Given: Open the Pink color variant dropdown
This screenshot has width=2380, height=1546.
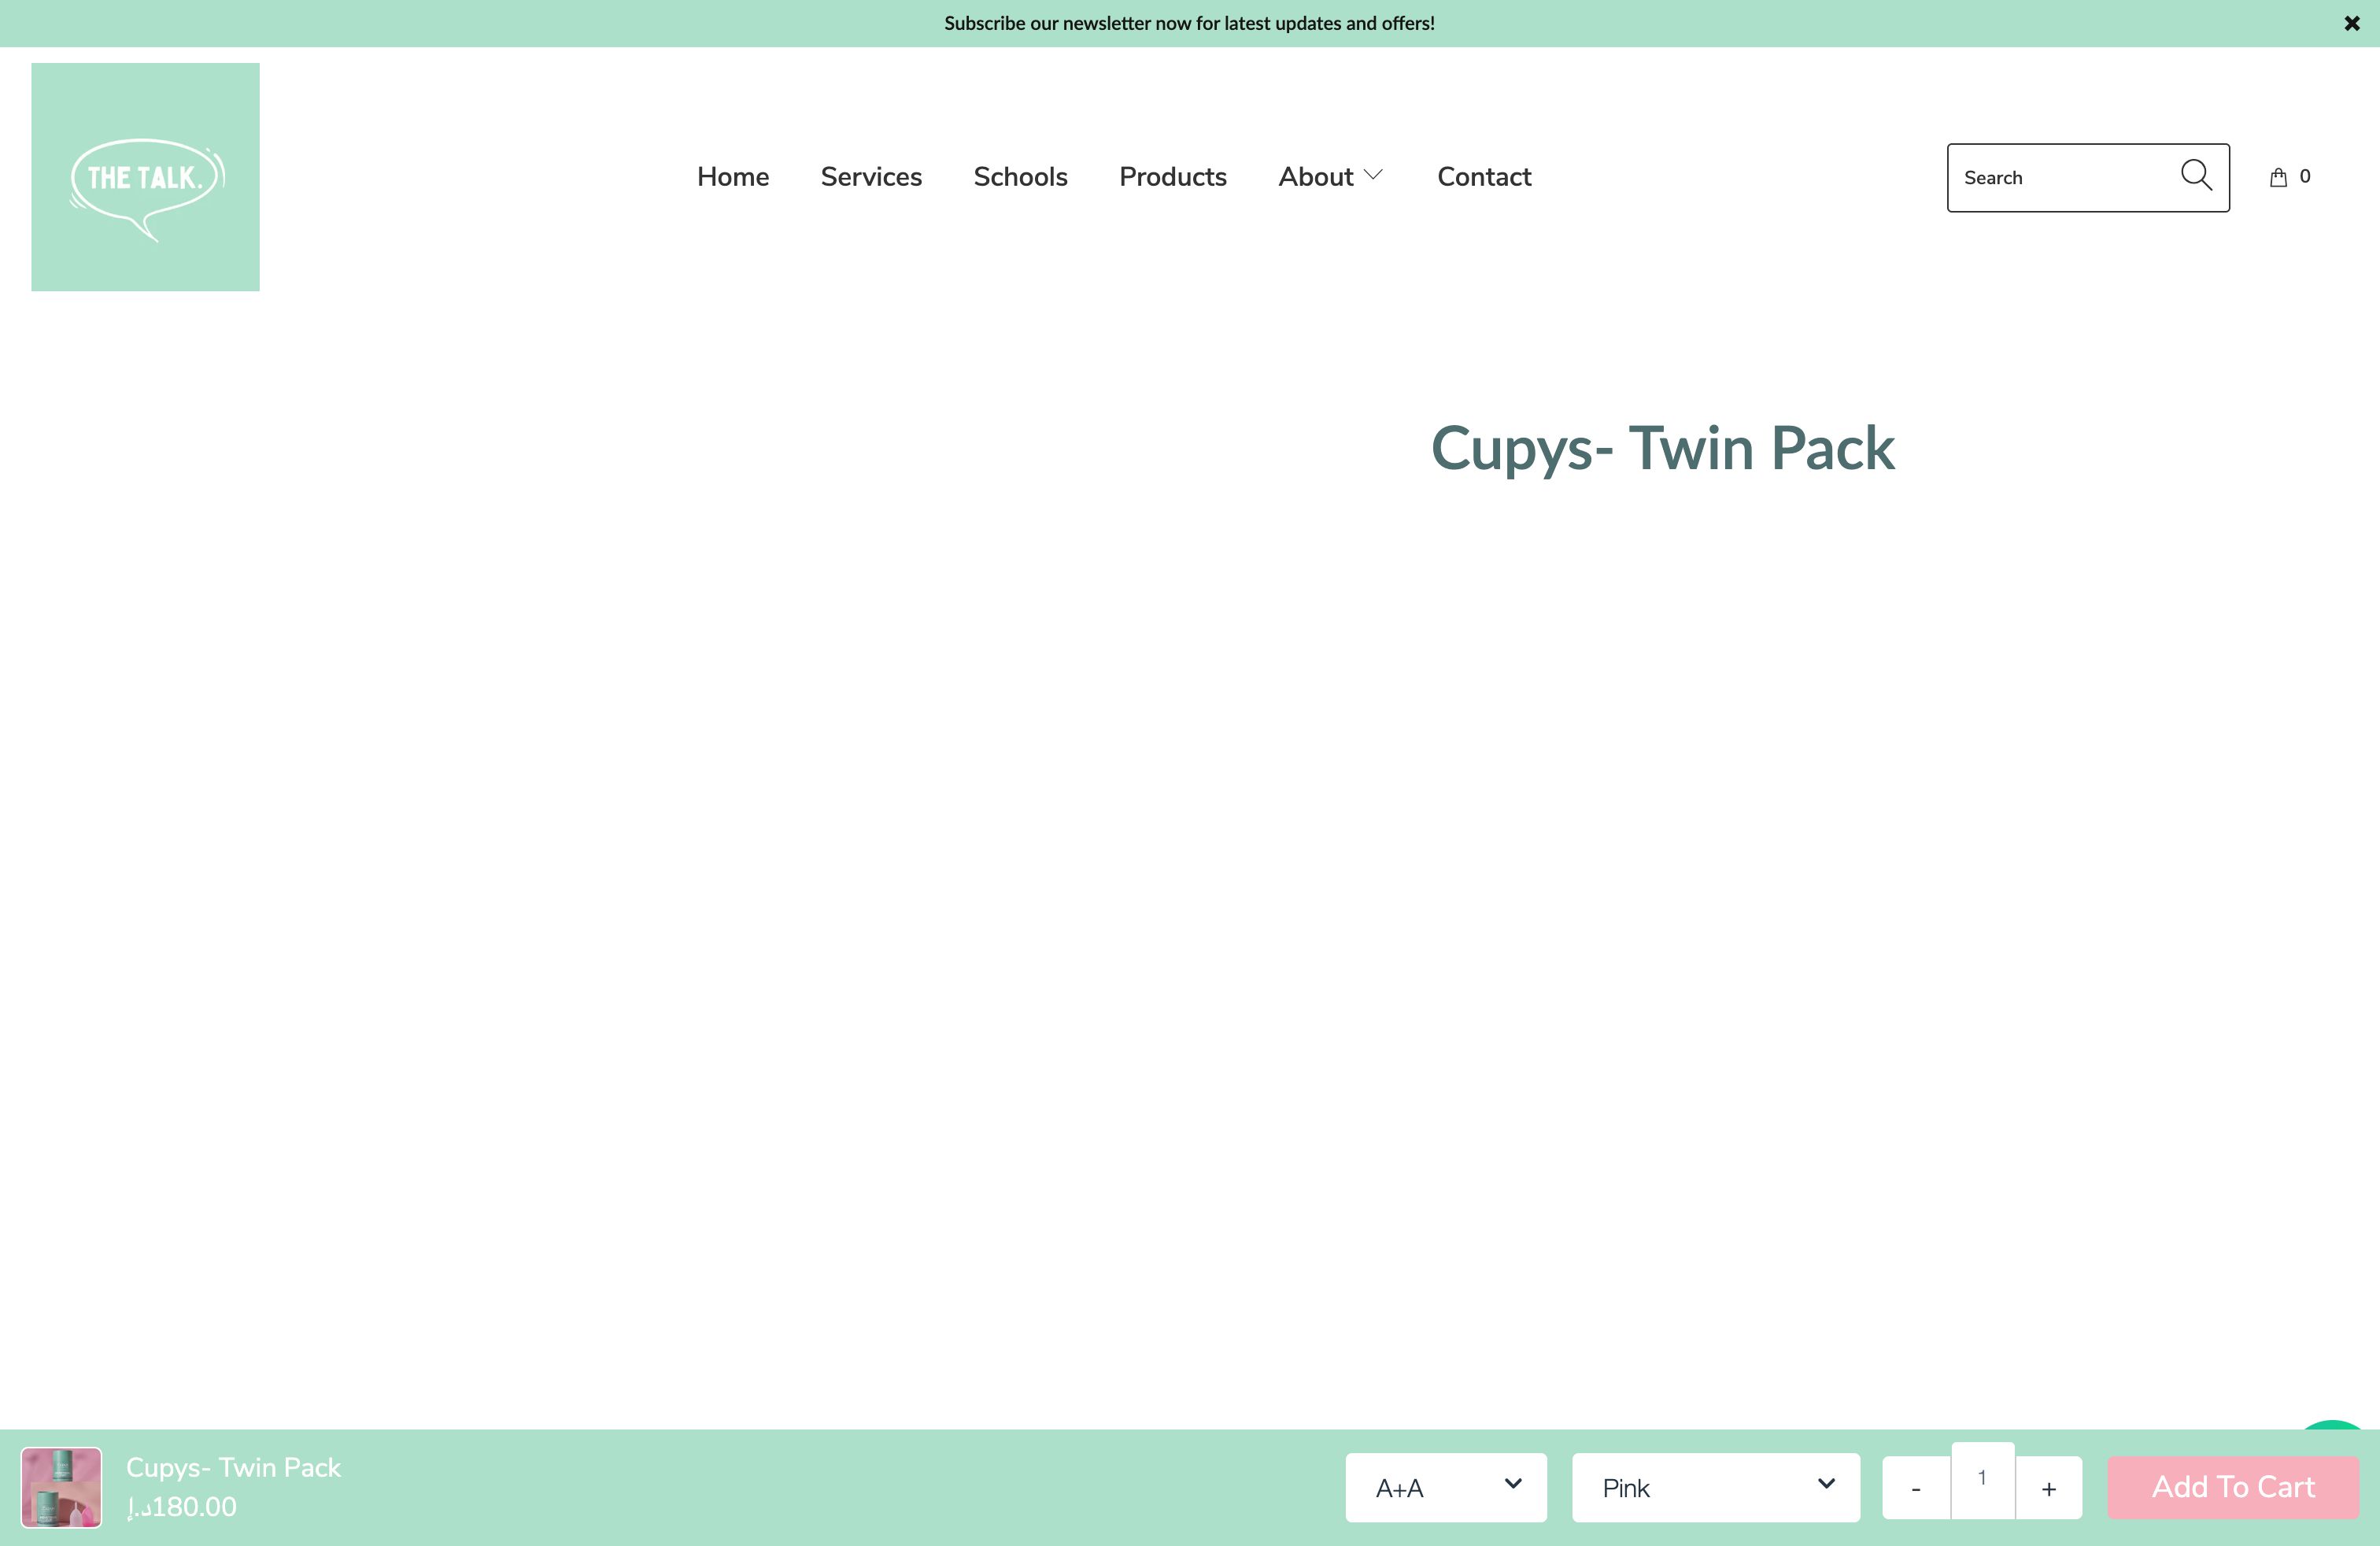Looking at the screenshot, I should [x=1715, y=1488].
